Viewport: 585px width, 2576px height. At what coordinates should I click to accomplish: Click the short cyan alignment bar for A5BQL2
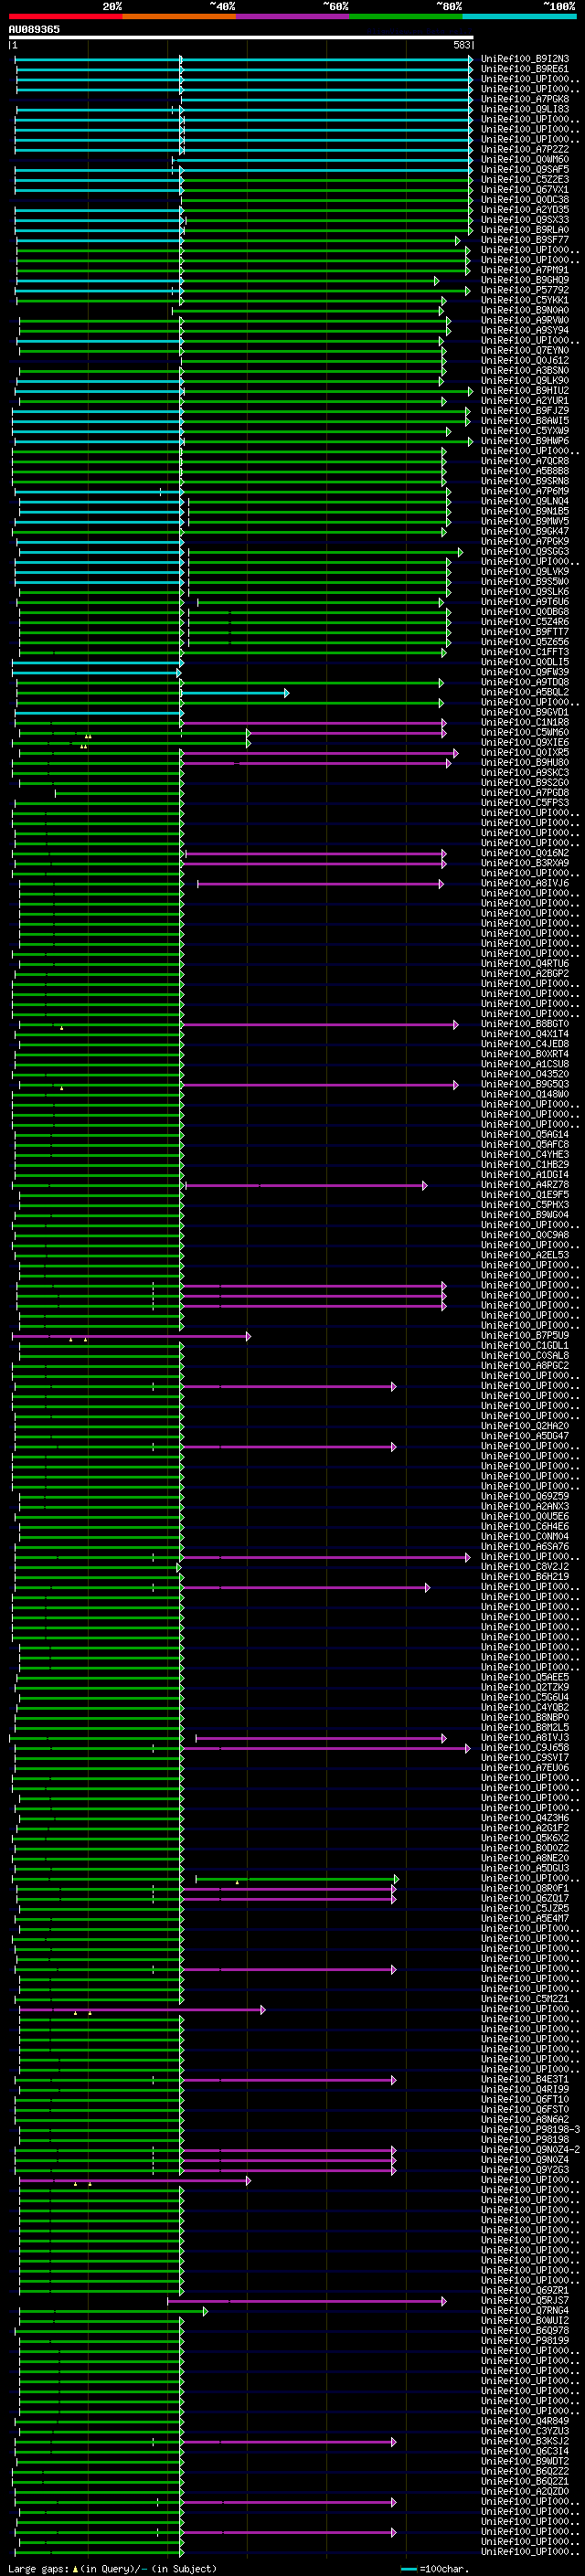[x=234, y=693]
